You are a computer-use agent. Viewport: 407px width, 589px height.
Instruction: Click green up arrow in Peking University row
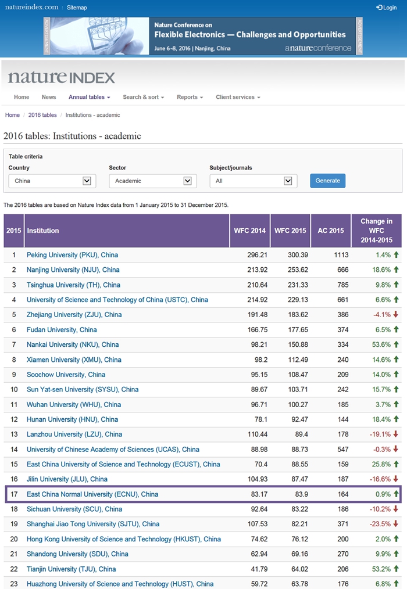396,255
